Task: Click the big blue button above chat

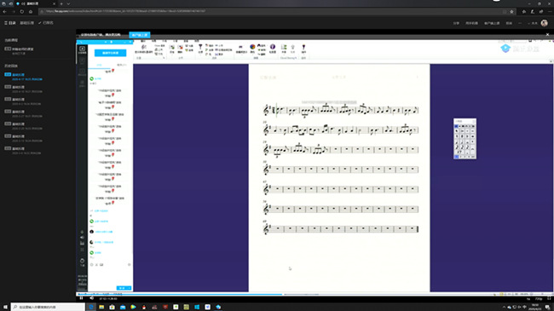Action: [110, 53]
